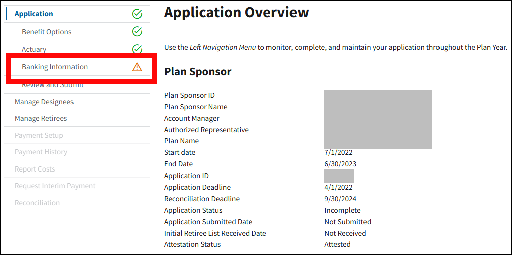Open the Reconciliation section

[37, 203]
